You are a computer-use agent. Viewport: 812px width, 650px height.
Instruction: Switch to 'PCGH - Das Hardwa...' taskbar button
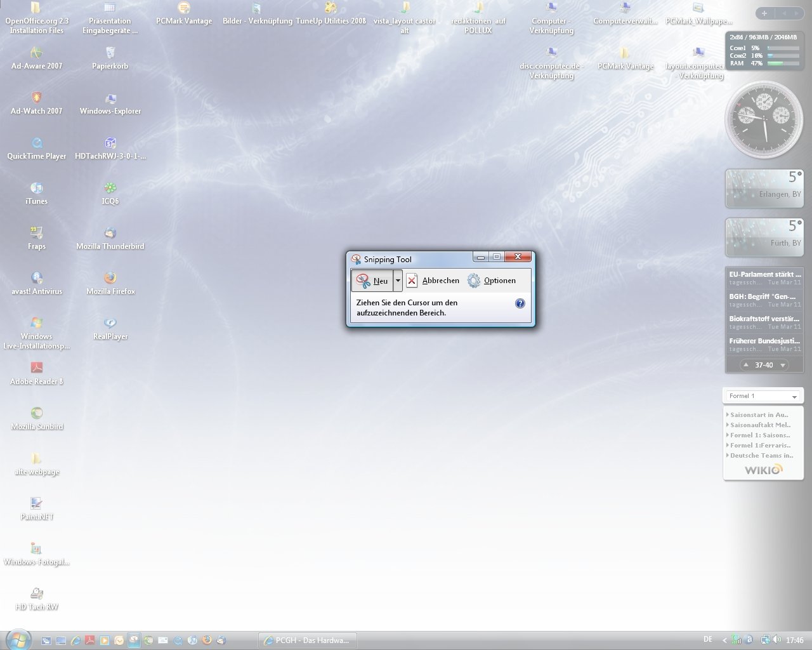pos(307,640)
